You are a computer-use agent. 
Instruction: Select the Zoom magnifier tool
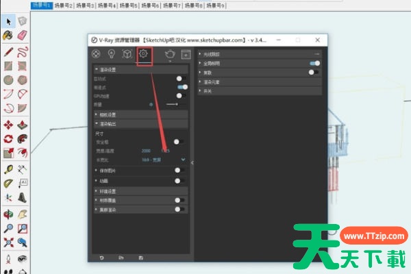8,228
